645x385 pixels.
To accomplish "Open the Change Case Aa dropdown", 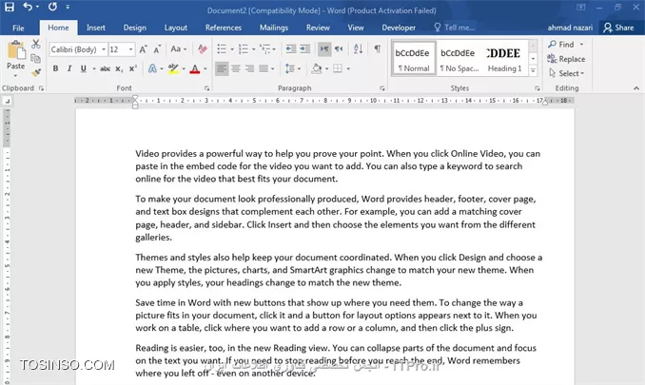I will pyautogui.click(x=179, y=48).
